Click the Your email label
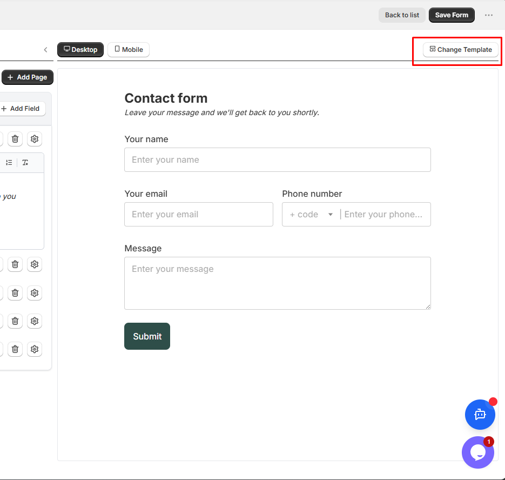505x480 pixels. [x=146, y=194]
